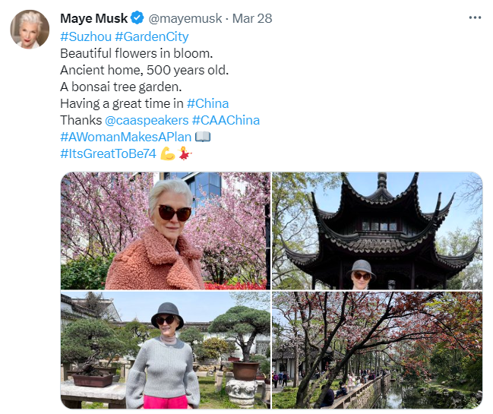Open the #ItsGreatToBe74 hashtag
Screen dimensions: 493x414
108,153
